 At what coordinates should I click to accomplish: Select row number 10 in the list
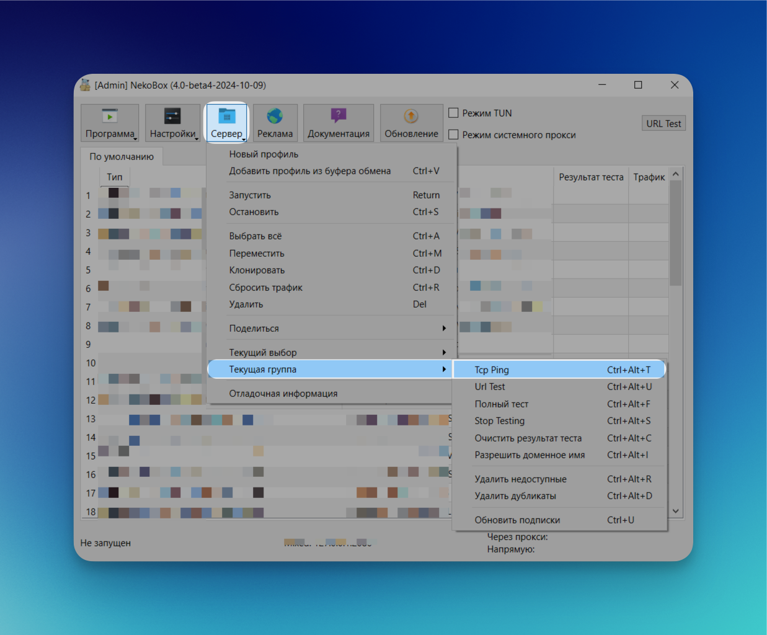click(91, 363)
